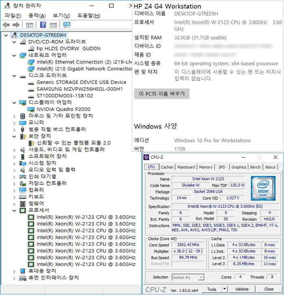The image size is (284, 296).
Task: Collapse the 네트워크 어댑터 category
Action: [14, 56]
